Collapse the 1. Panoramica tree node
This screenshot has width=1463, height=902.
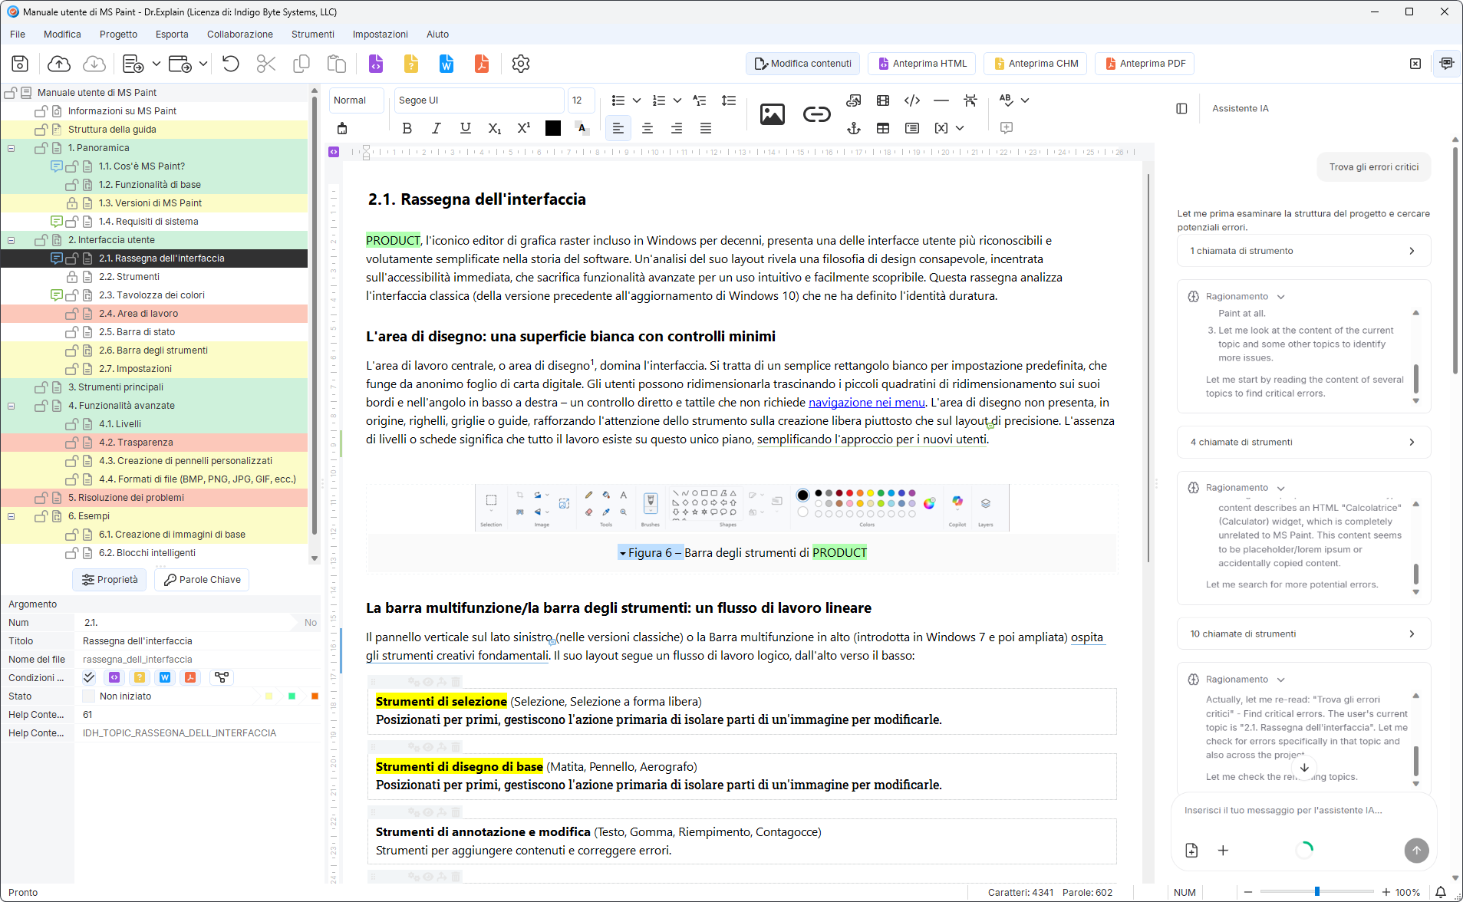12,148
